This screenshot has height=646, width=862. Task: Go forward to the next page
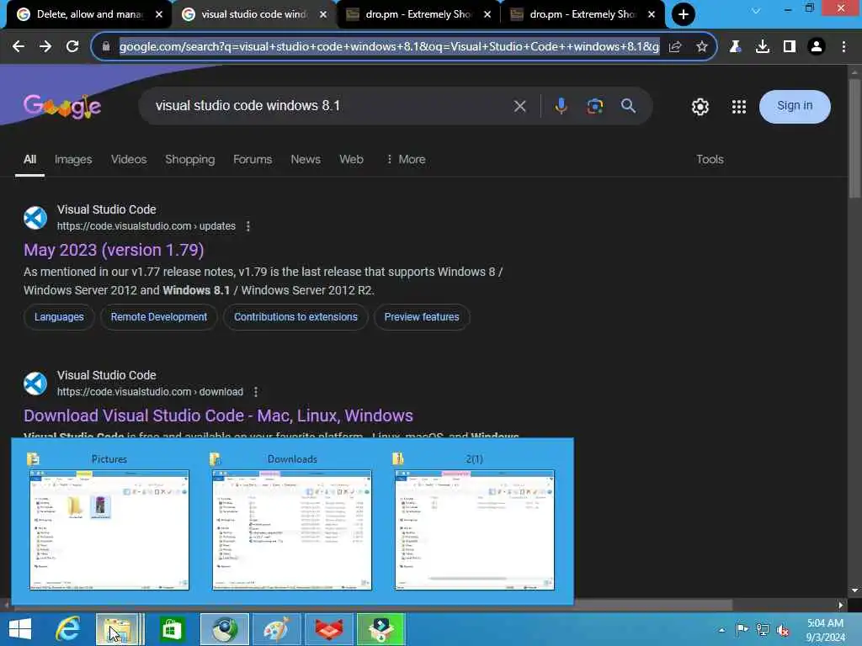click(x=45, y=47)
